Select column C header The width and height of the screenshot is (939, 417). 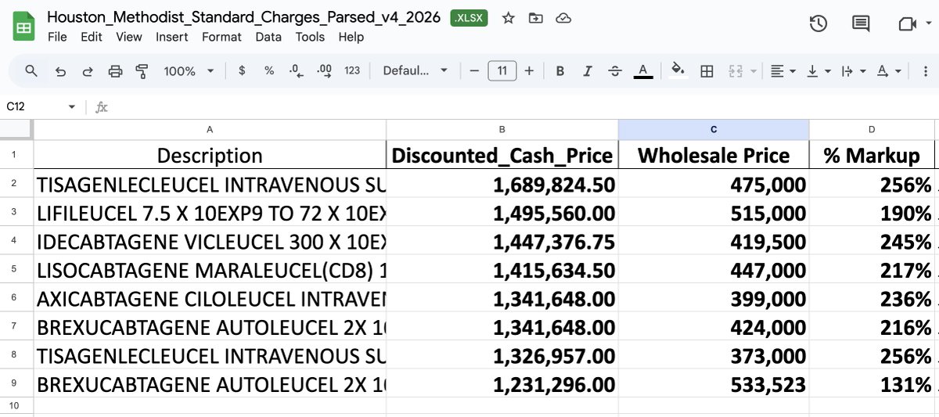pyautogui.click(x=714, y=130)
